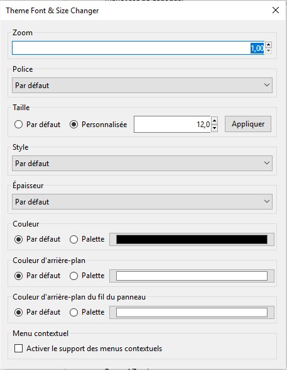
Task: Click the Zoom value input field
Action: (x=138, y=48)
